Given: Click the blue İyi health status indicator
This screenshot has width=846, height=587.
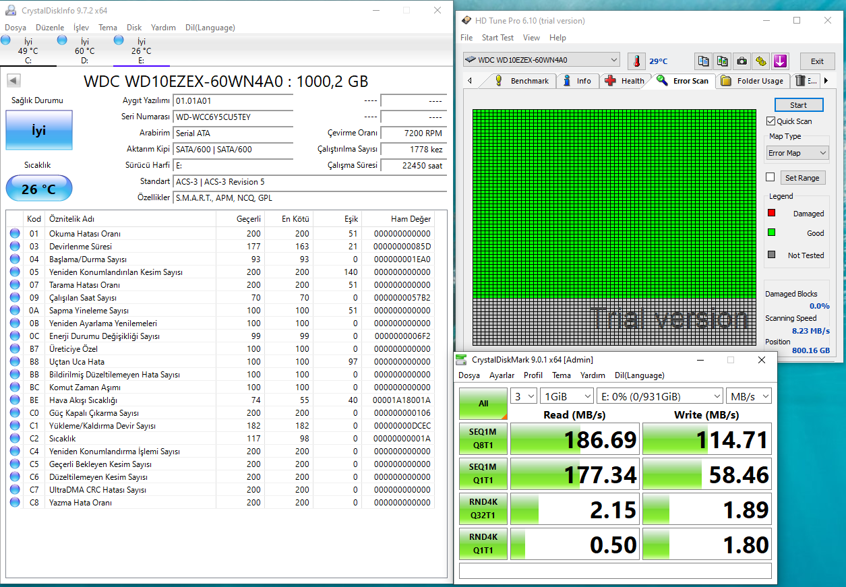Looking at the screenshot, I should [x=39, y=131].
